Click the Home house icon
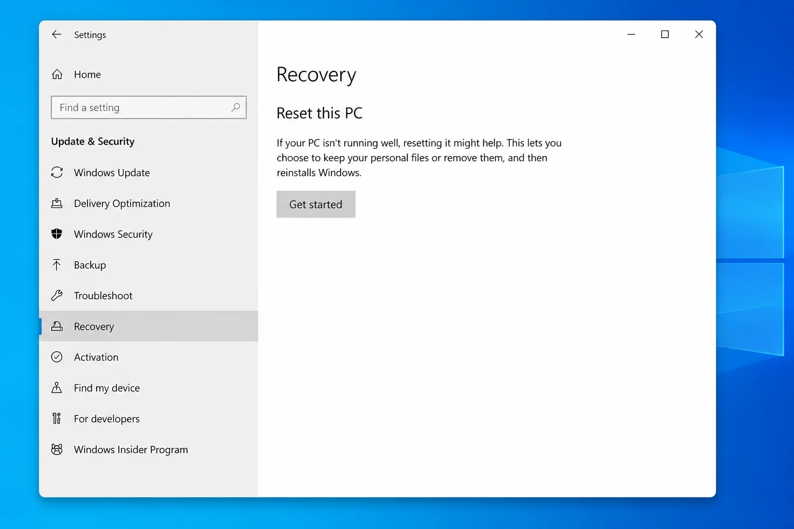Viewport: 794px width, 529px height. coord(57,74)
